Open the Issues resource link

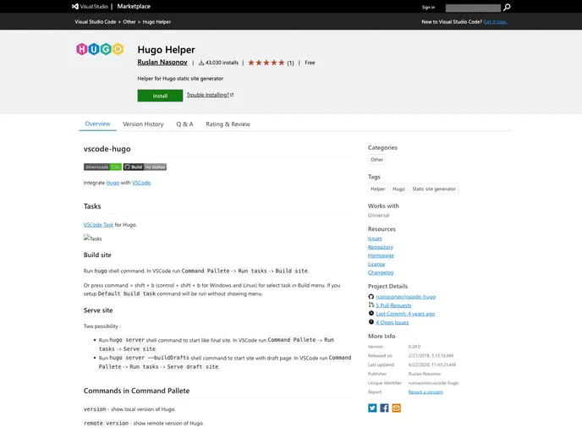(375, 238)
